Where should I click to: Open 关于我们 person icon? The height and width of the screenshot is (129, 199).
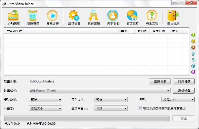[113, 16]
